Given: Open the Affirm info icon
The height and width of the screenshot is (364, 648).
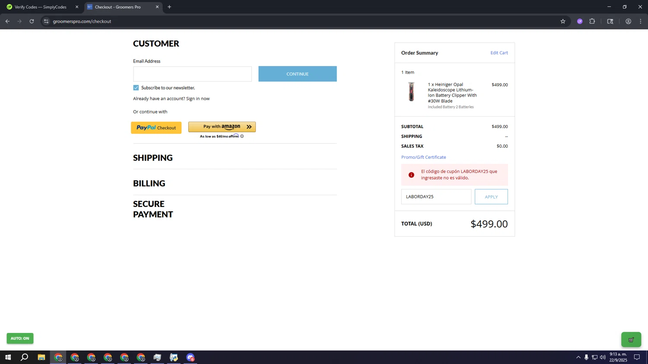Looking at the screenshot, I should 242,136.
